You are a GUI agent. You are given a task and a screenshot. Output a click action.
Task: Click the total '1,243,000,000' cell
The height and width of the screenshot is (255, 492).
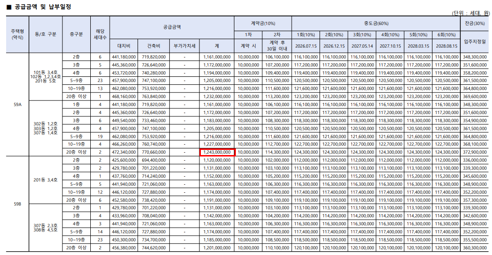coord(217,152)
